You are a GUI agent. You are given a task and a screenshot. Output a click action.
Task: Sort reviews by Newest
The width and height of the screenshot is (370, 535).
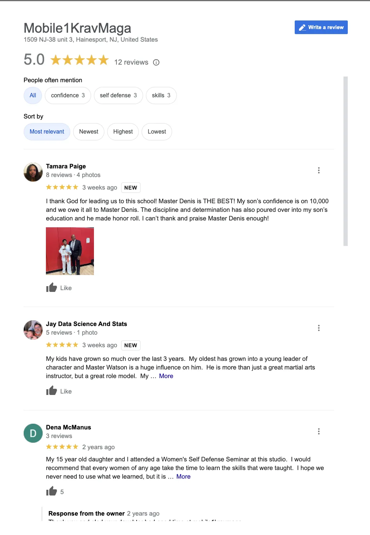pos(89,132)
